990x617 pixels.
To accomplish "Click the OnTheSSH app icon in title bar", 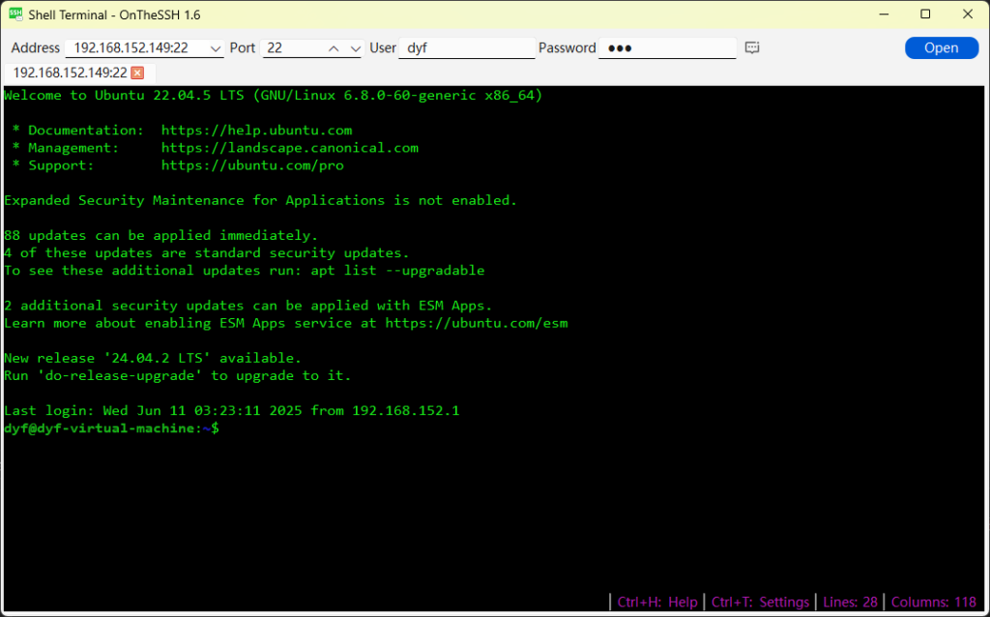I will [x=15, y=14].
